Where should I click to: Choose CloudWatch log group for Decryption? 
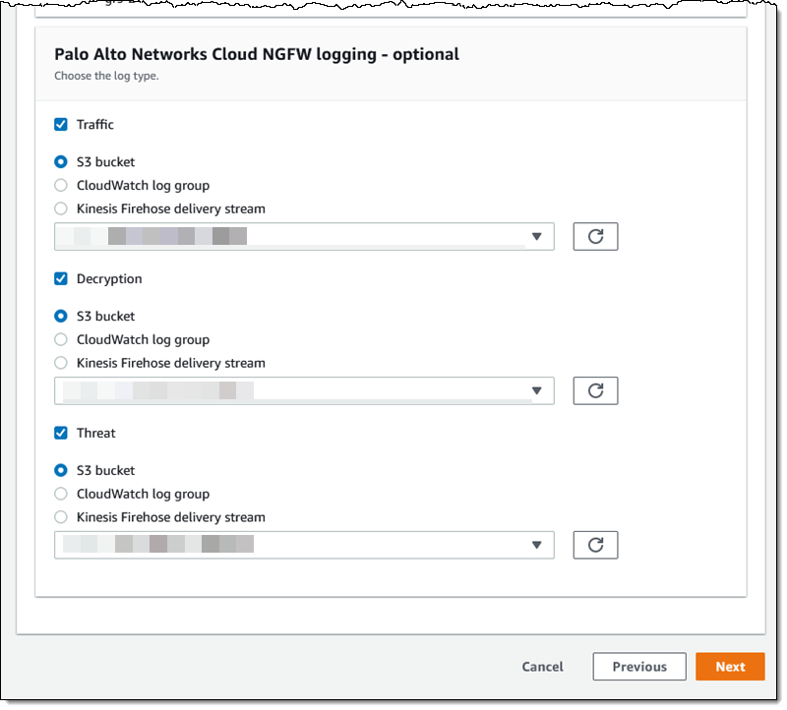[61, 339]
